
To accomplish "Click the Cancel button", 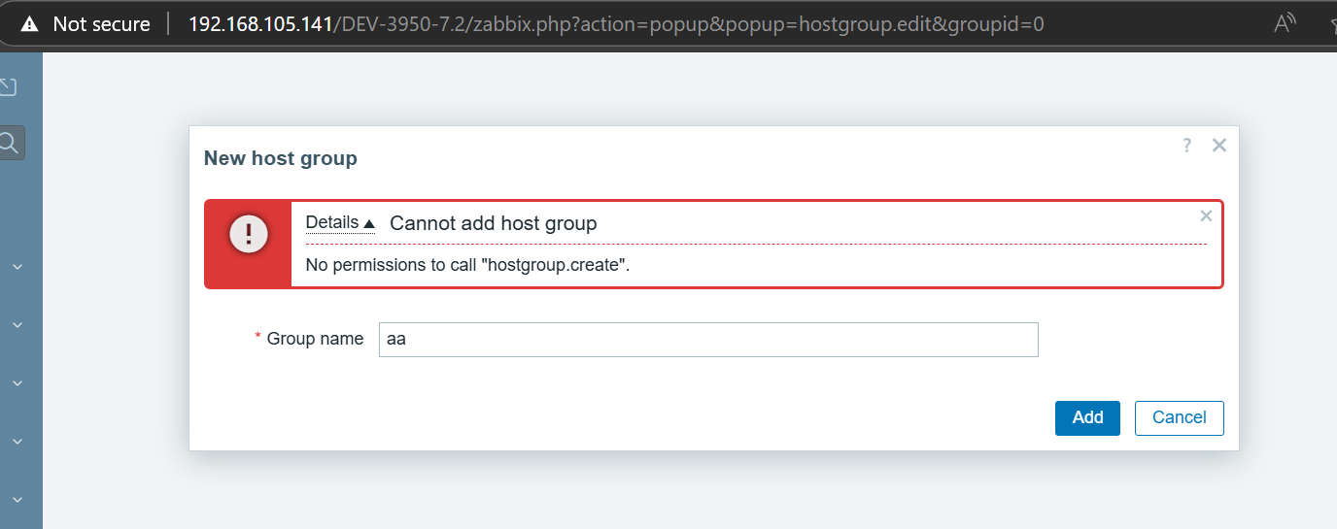I will pos(1179,417).
